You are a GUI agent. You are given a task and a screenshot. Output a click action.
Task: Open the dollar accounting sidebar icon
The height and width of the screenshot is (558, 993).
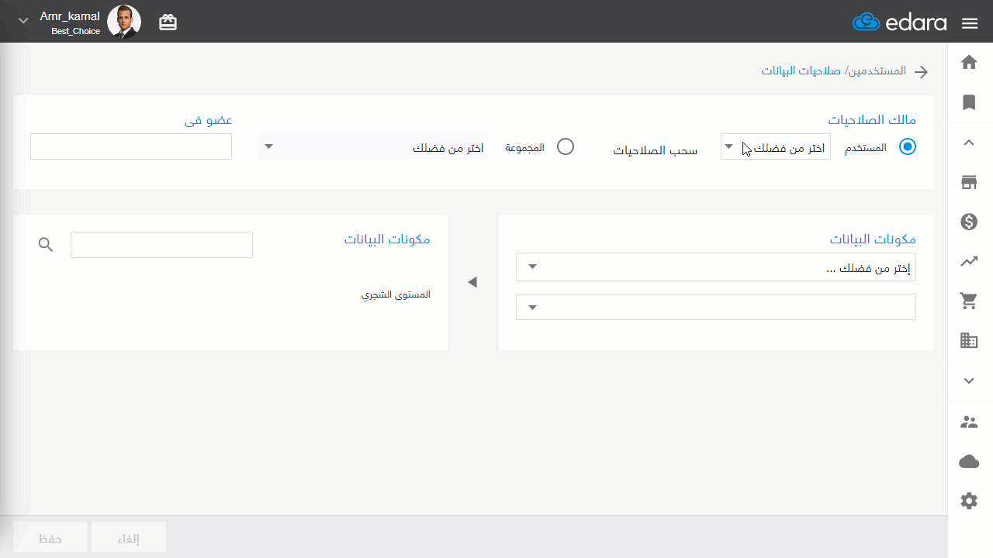coord(969,222)
